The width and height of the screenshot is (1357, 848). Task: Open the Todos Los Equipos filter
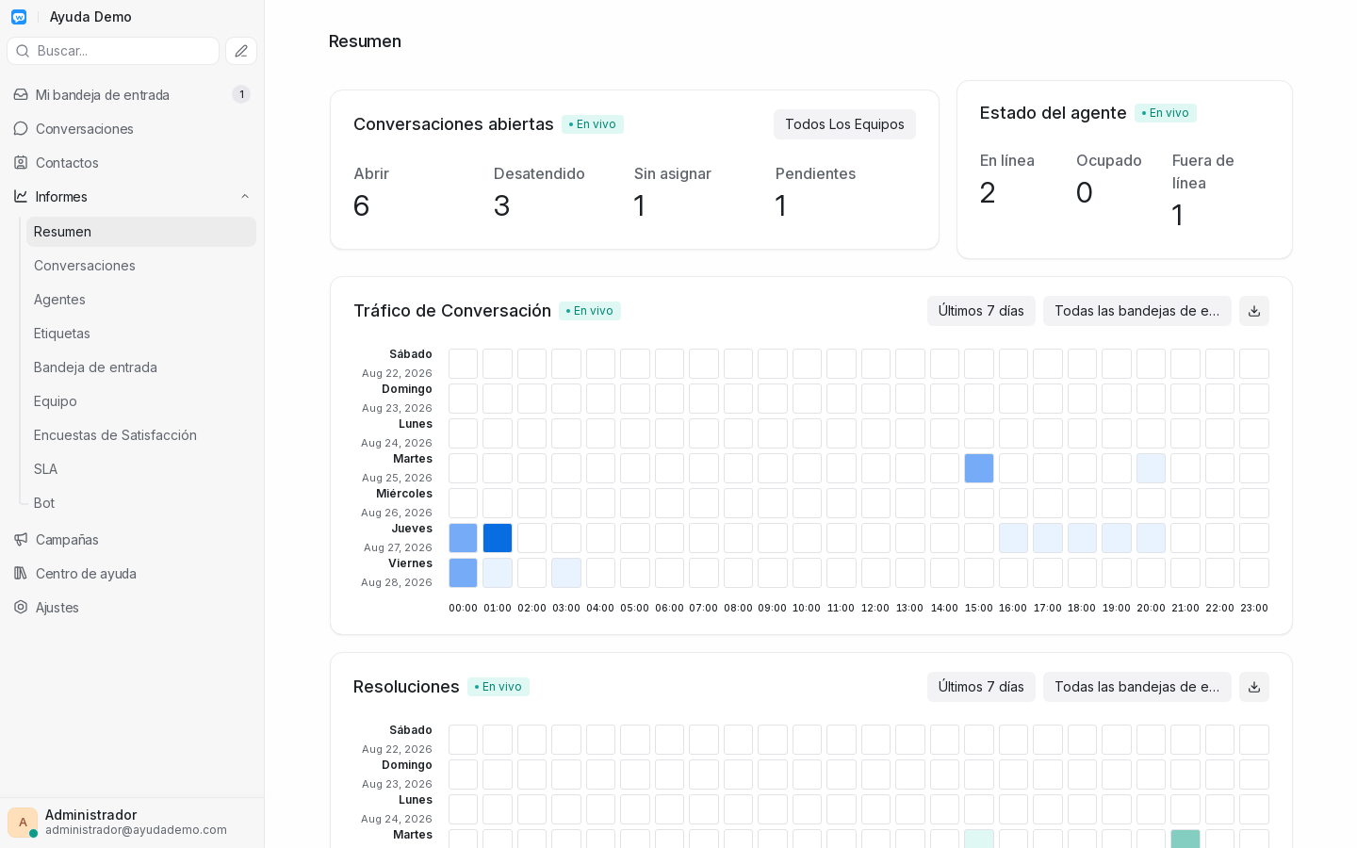point(844,124)
